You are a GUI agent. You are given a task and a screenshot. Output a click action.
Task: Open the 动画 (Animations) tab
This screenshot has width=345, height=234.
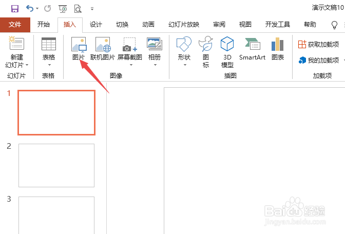[148, 25]
